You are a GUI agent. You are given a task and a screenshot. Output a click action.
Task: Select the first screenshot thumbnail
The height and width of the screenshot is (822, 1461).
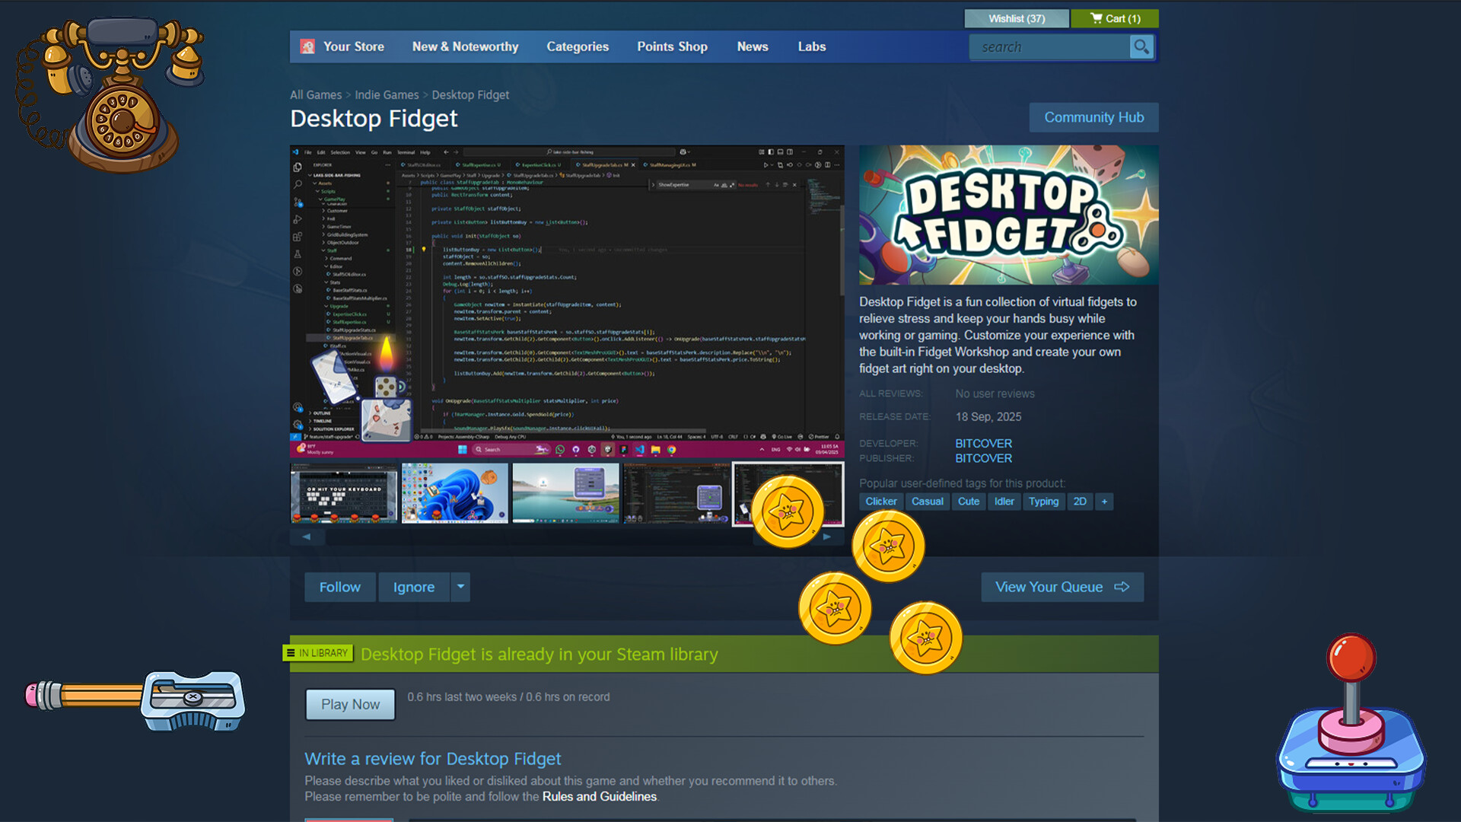click(343, 493)
